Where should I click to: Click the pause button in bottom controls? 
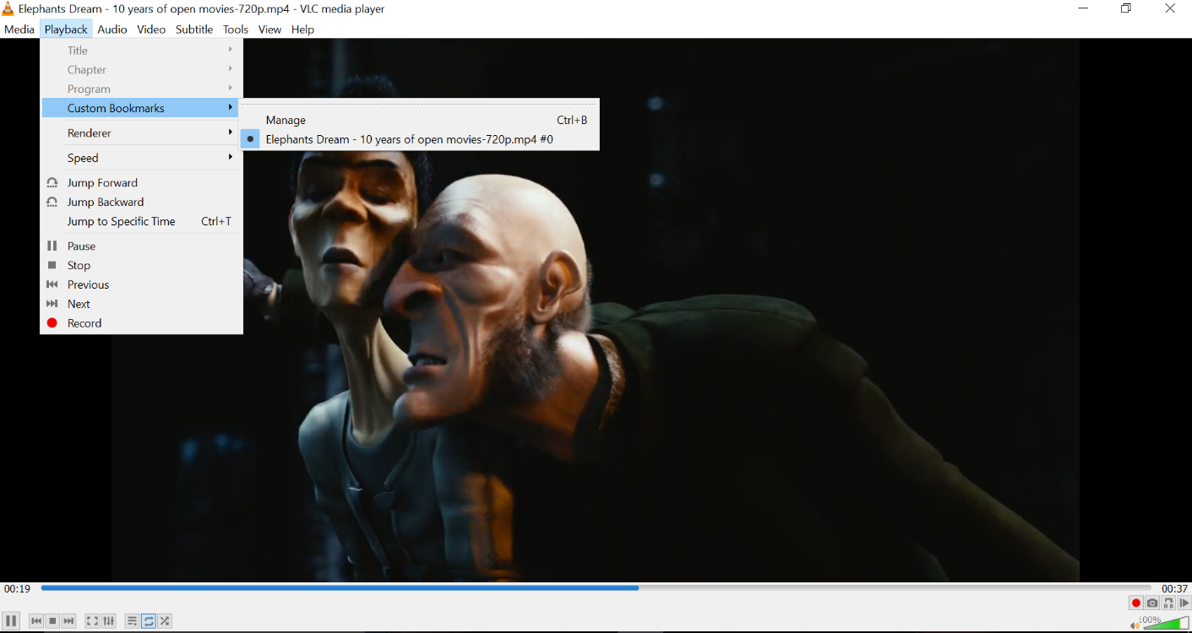11,620
